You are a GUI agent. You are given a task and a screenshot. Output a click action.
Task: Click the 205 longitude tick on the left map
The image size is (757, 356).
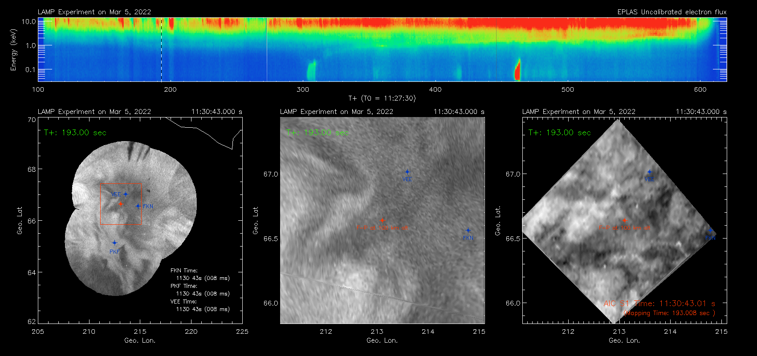(38, 332)
